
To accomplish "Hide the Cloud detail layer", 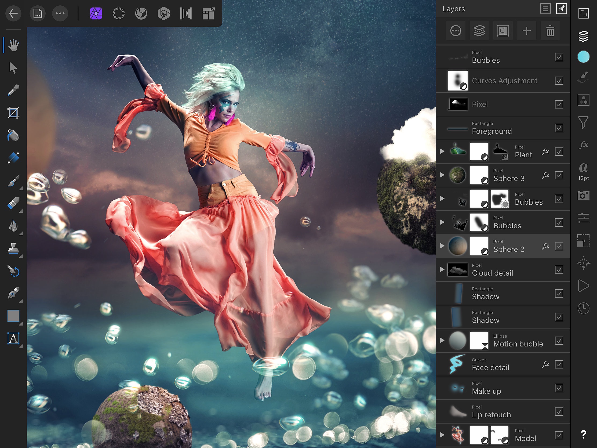I will [x=559, y=270].
